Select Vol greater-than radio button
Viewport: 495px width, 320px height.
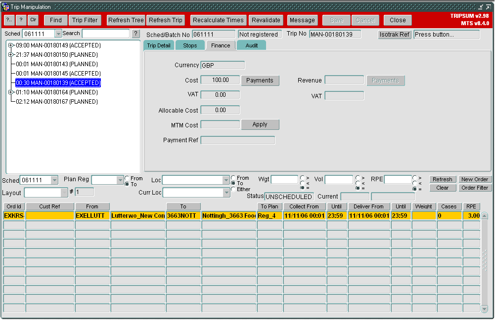[x=358, y=178]
